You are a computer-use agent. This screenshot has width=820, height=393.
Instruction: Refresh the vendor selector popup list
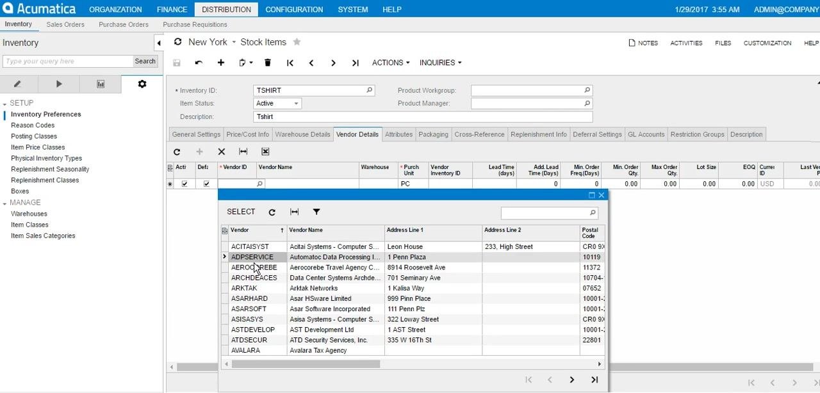272,212
